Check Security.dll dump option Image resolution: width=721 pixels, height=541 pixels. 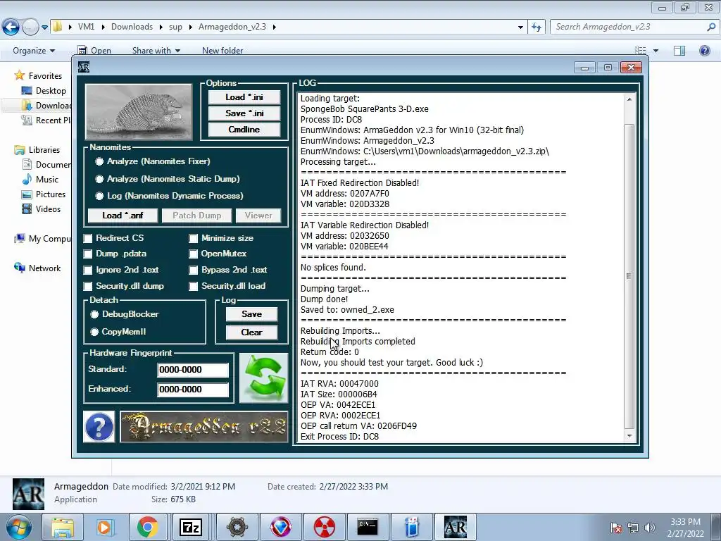88,286
